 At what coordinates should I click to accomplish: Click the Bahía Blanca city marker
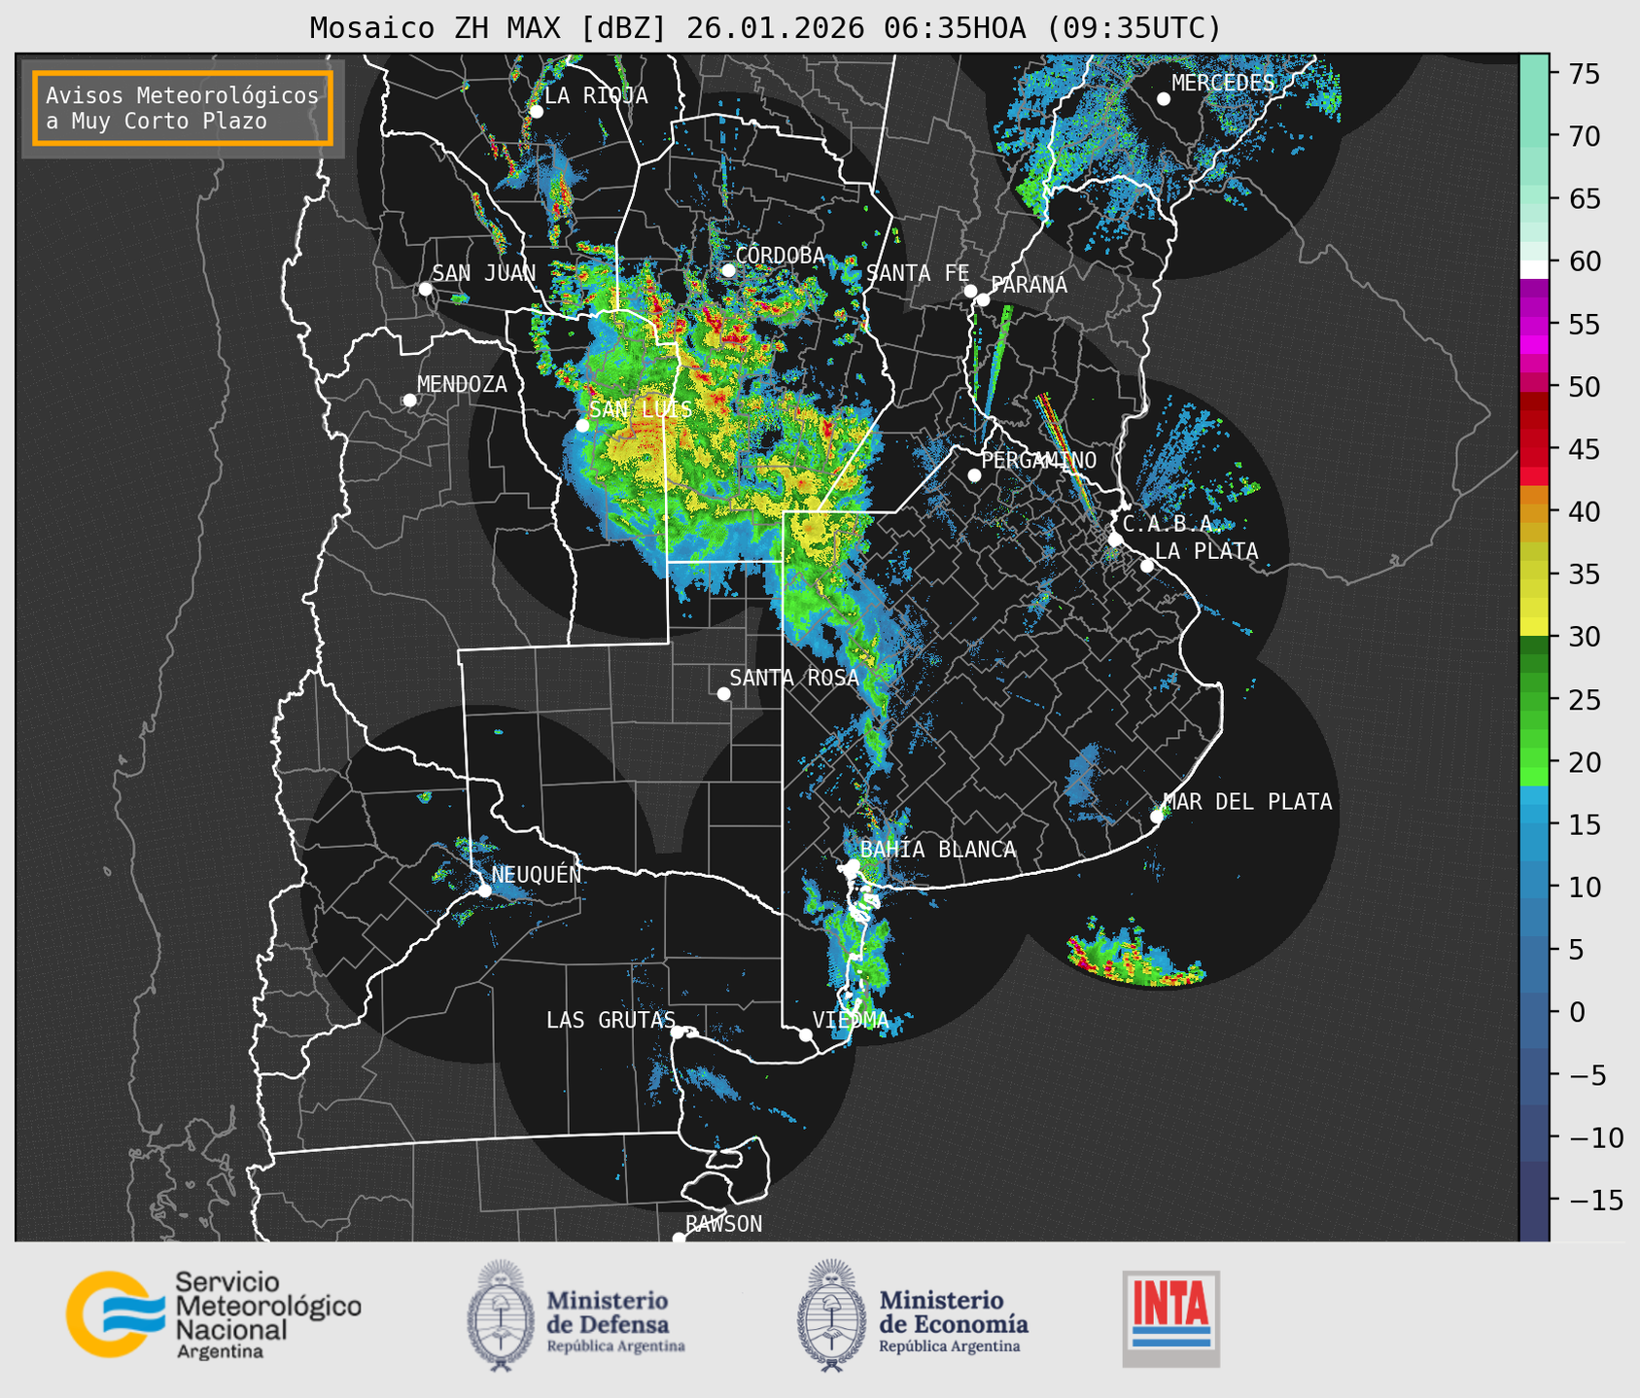[x=853, y=865]
